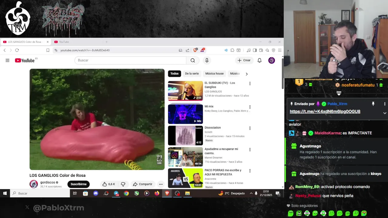Open Brave Wallet icon in toolbar
Screen dimensions: 388x218
point(261,50)
